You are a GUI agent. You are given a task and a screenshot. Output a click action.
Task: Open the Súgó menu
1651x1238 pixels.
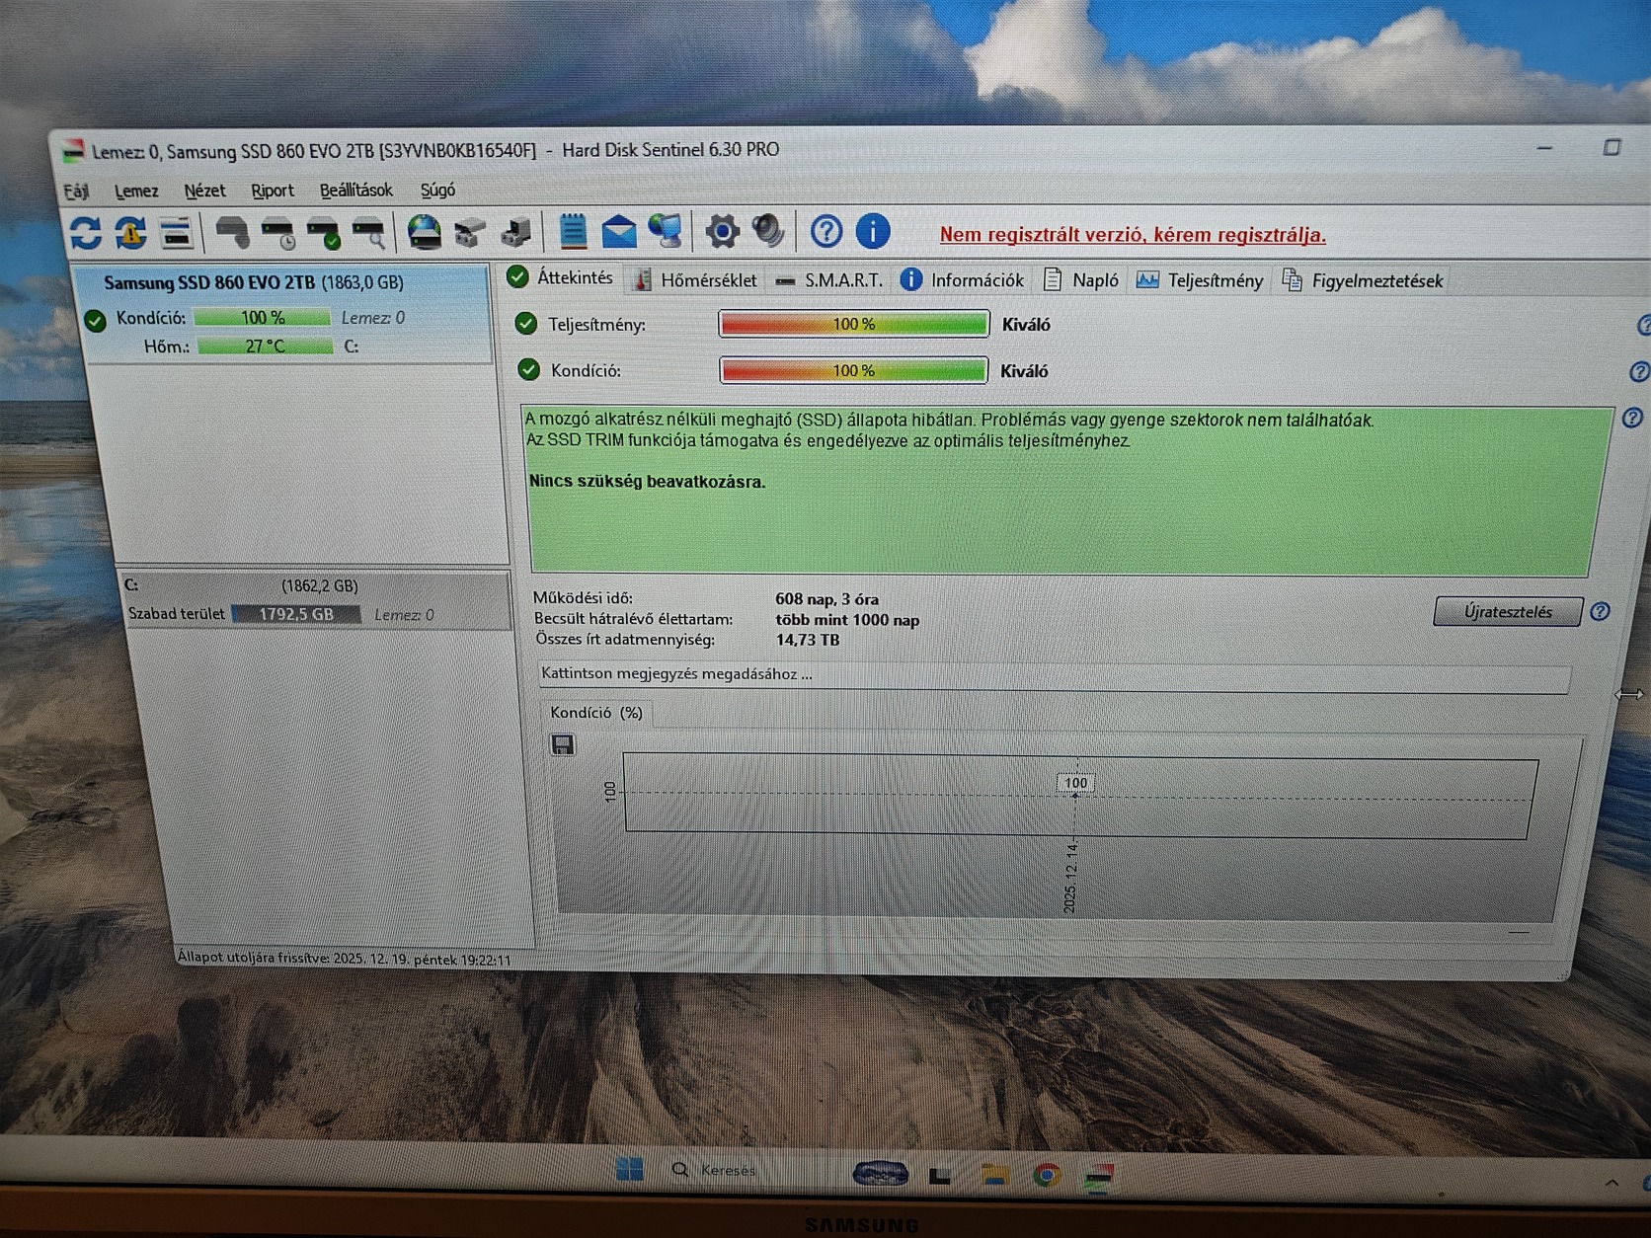click(x=437, y=190)
